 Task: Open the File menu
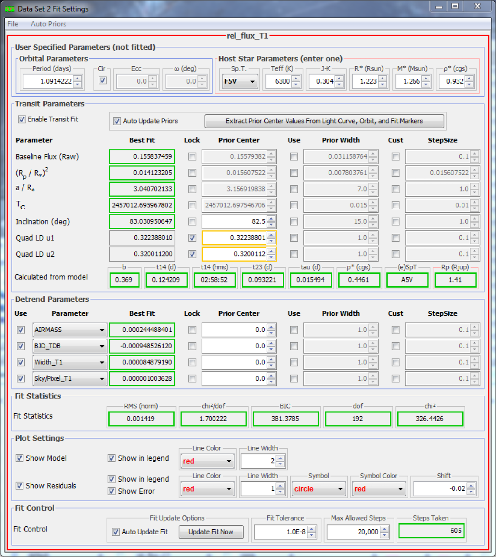pyautogui.click(x=13, y=24)
